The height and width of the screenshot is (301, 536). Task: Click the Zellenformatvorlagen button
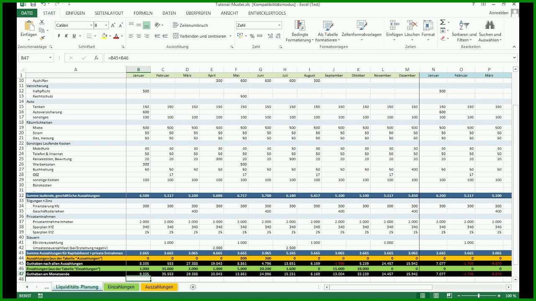361,31
